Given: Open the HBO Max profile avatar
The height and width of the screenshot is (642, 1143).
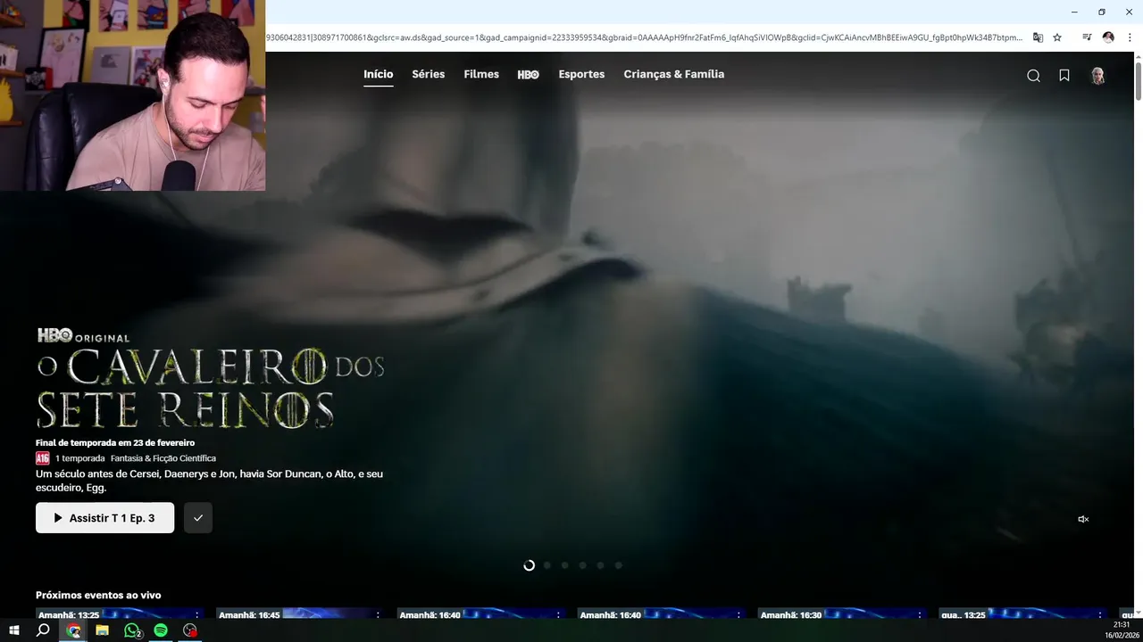Looking at the screenshot, I should [x=1097, y=76].
